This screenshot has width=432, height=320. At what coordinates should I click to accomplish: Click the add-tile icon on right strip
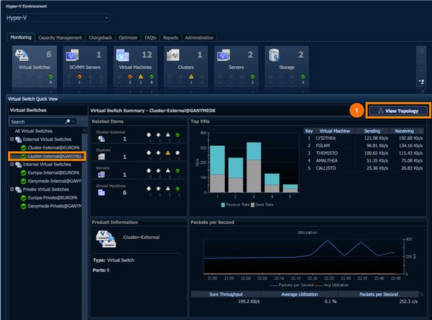421,82
